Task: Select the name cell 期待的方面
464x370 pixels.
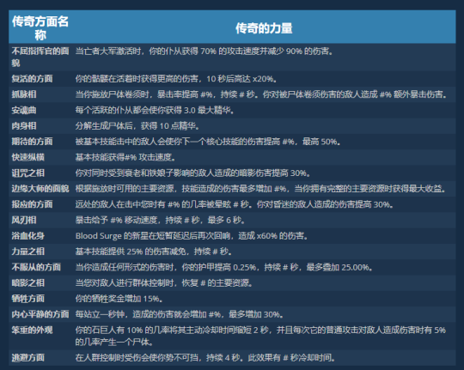Action: click(33, 142)
